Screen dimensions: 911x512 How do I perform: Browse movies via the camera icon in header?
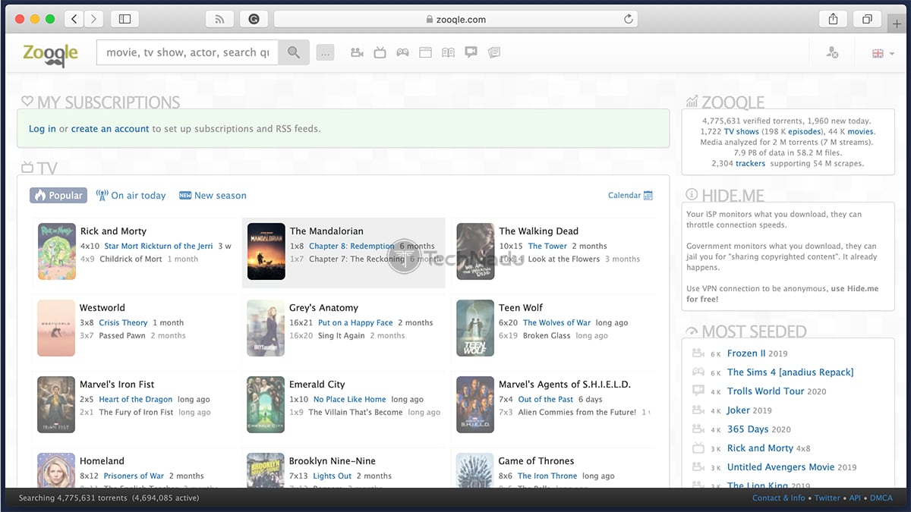[357, 52]
